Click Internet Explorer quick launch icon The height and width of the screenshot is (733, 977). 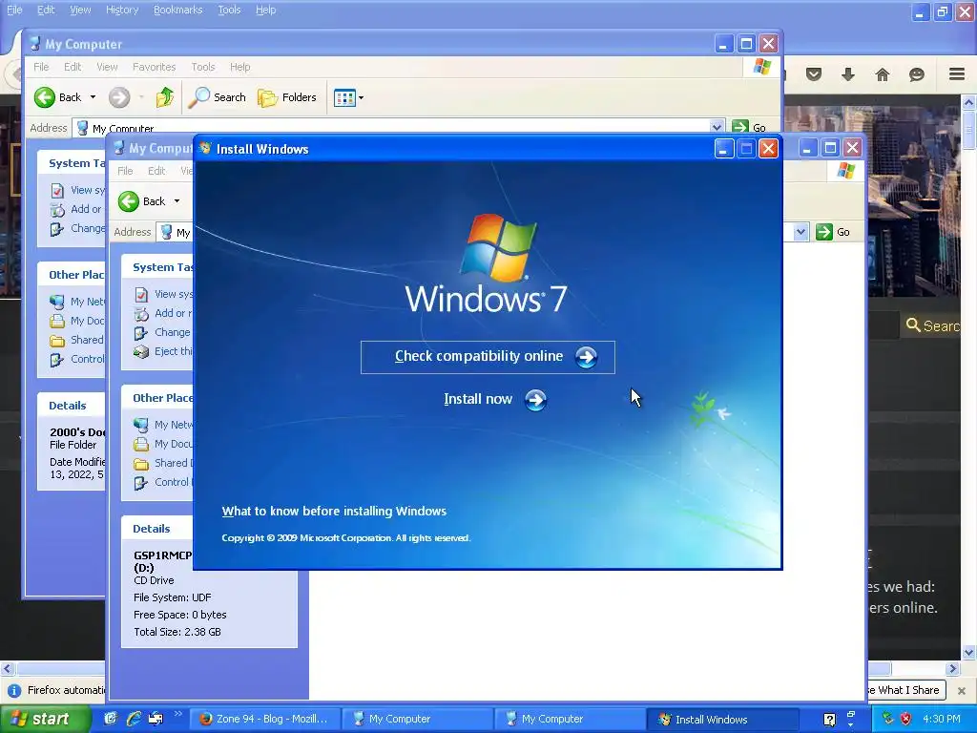[x=134, y=719]
